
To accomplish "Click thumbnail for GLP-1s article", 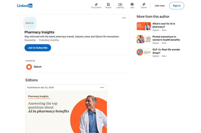I will [x=144, y=52].
